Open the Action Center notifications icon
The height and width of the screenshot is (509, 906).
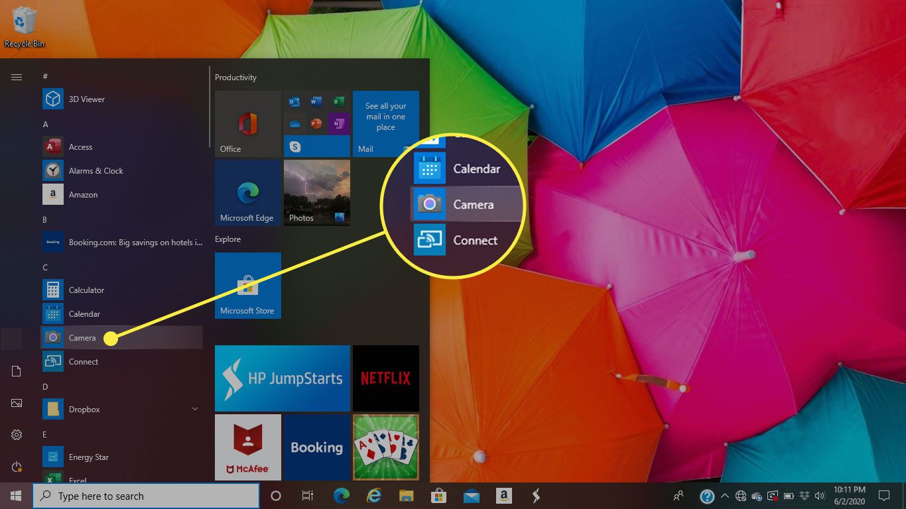(x=883, y=496)
